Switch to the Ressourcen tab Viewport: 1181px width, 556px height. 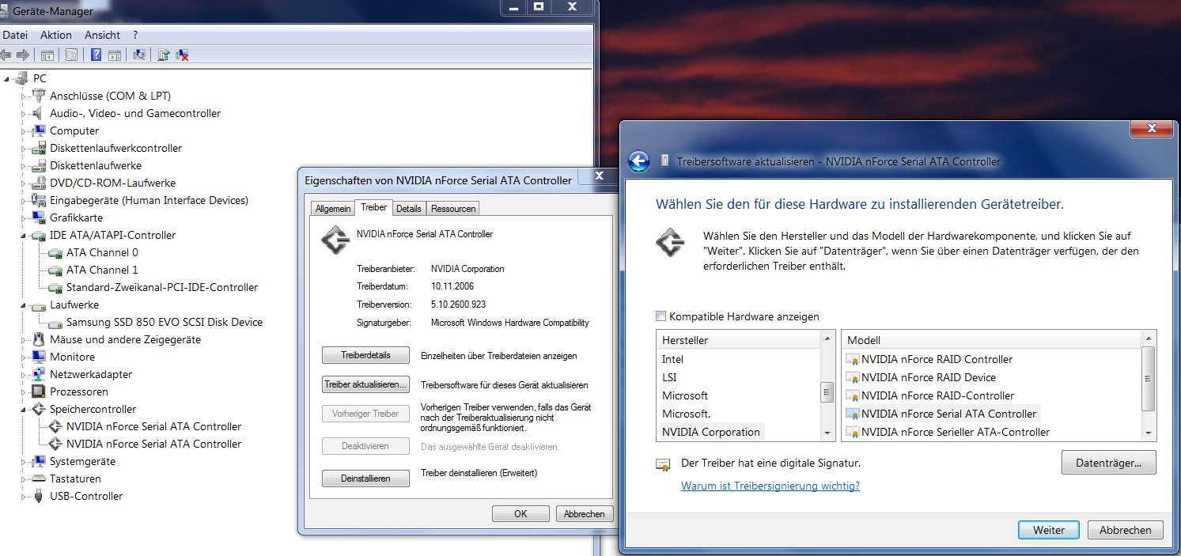[x=453, y=209]
